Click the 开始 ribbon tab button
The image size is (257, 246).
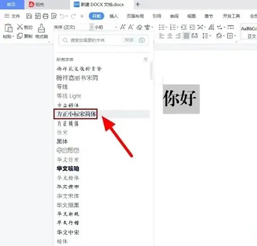point(97,16)
